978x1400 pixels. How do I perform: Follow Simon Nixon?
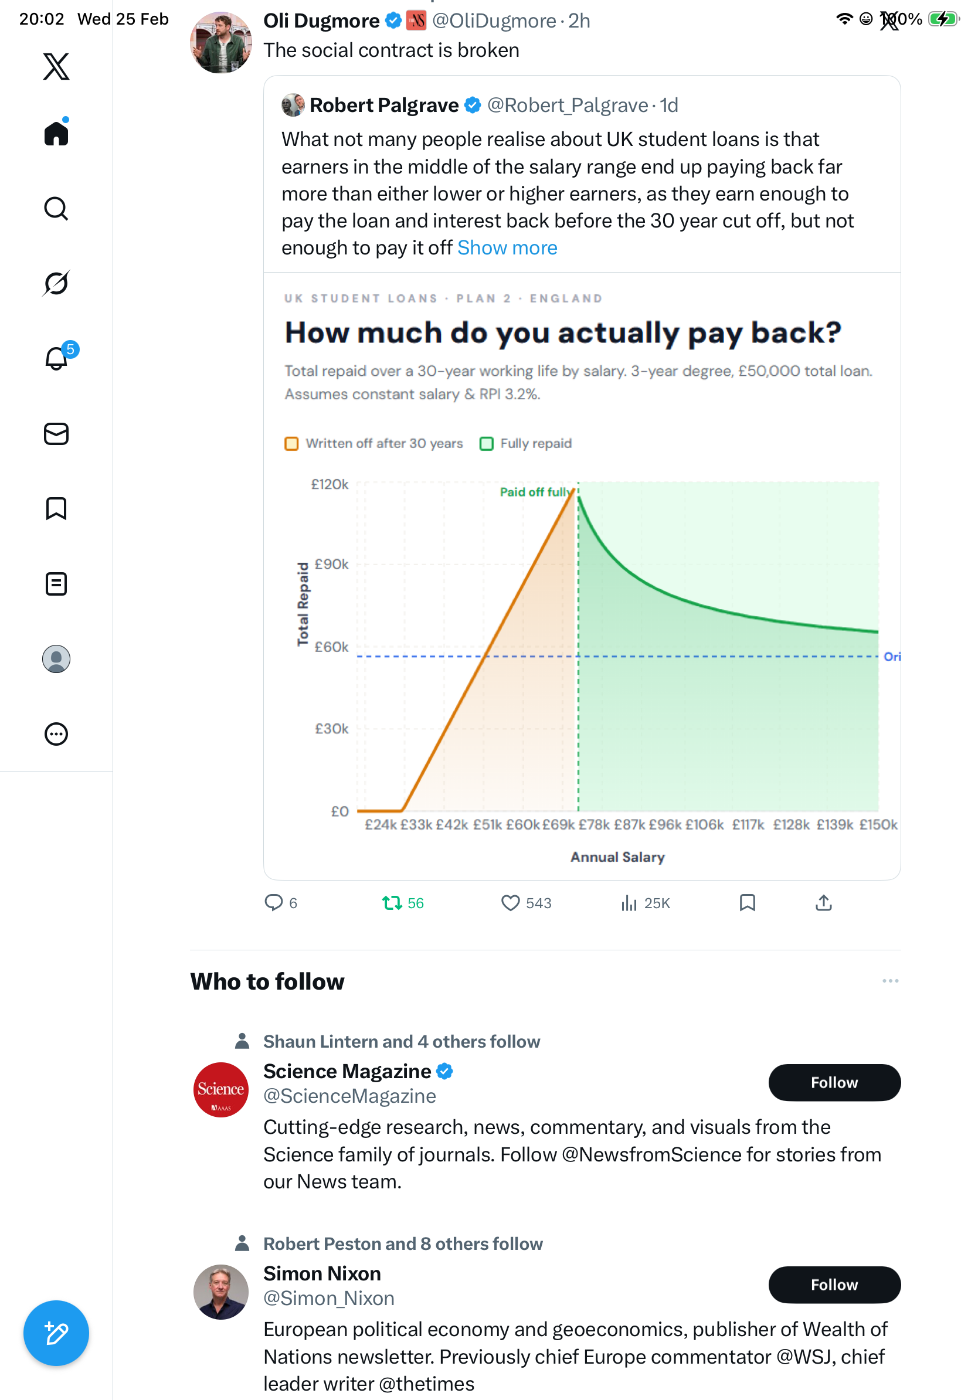(x=834, y=1285)
